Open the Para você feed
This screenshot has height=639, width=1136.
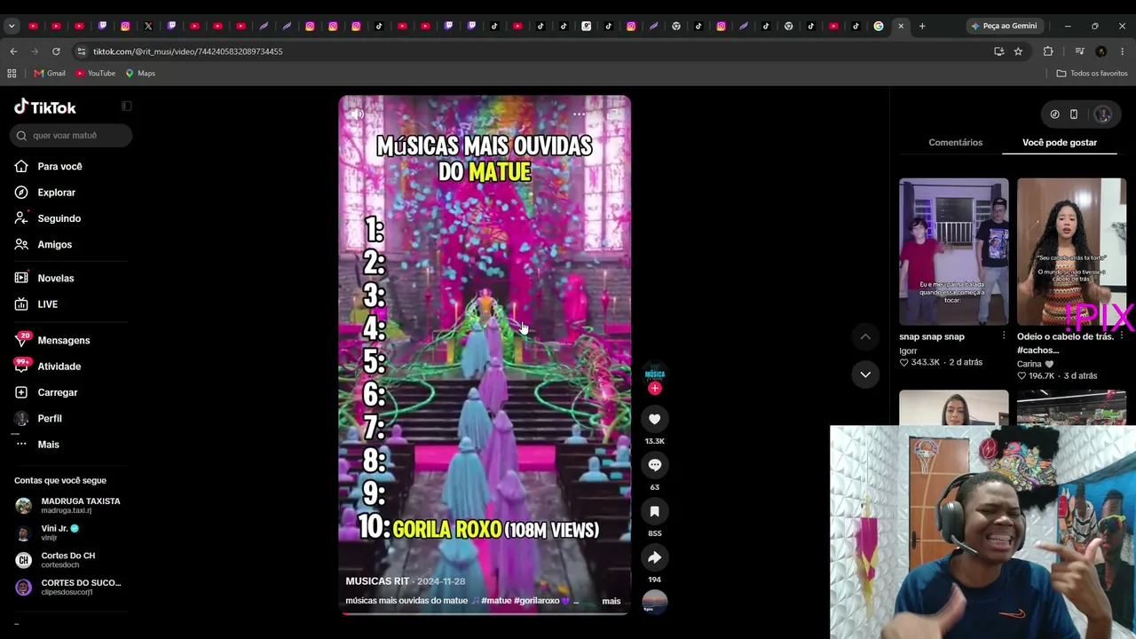coord(59,167)
